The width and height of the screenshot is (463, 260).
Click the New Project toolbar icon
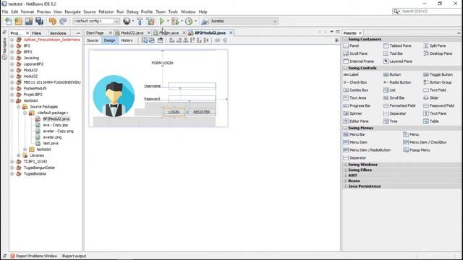[18, 21]
